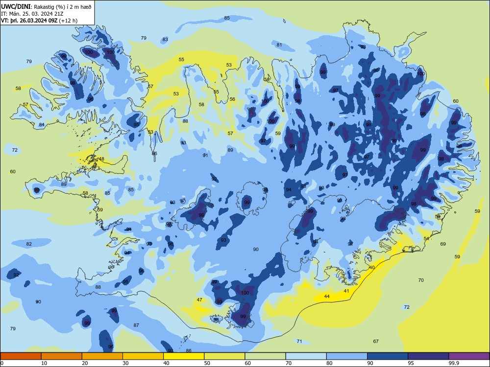The width and height of the screenshot is (490, 367).
Task: Click the humidity value '81' on the map
Action: pyautogui.click(x=279, y=45)
